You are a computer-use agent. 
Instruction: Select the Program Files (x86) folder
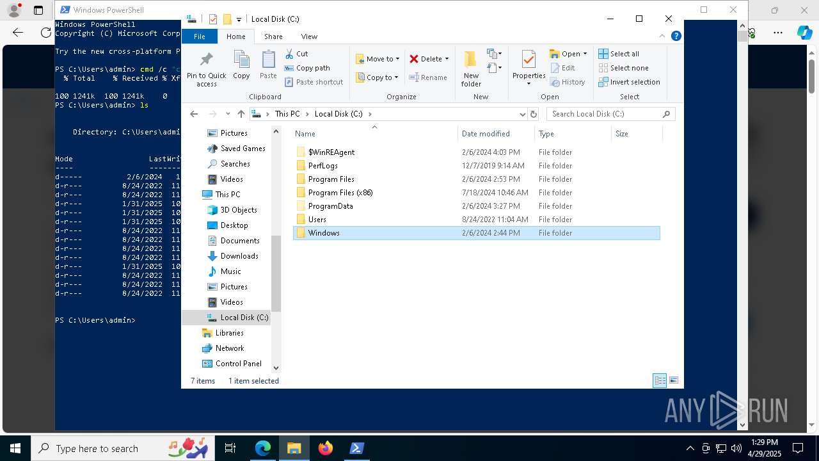pos(477,193)
